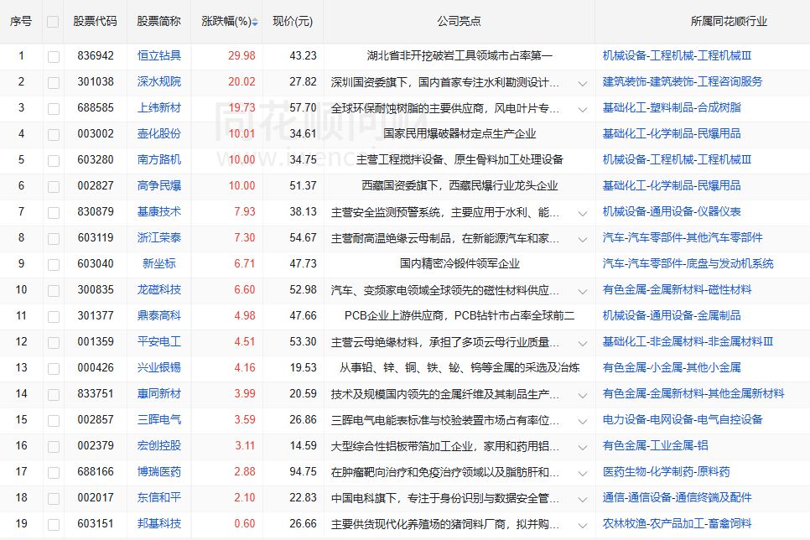The width and height of the screenshot is (810, 540).
Task: Open the 宏创控股 stock page
Action: click(159, 445)
